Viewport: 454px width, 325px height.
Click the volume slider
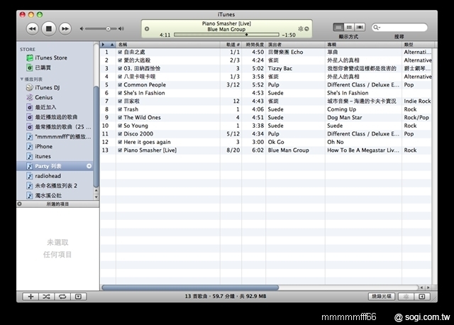coord(99,28)
